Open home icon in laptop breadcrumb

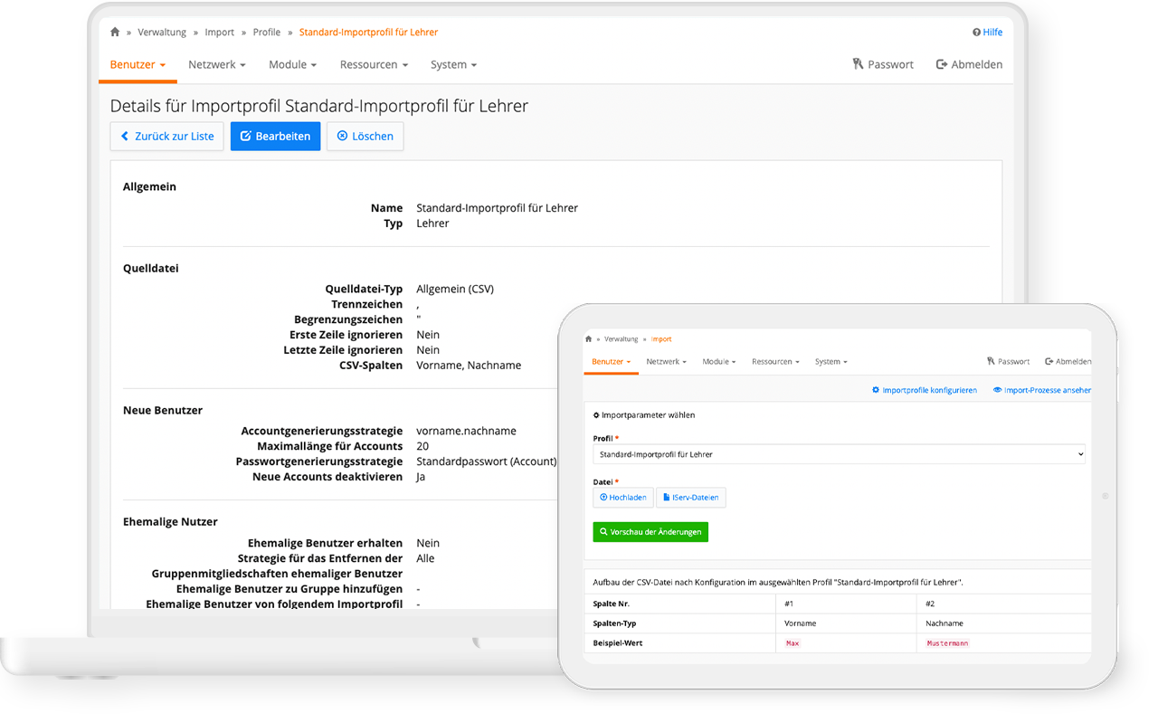click(x=115, y=32)
